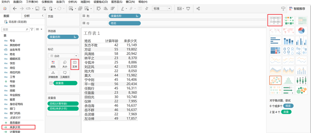
Task: Click the 姓名 pill on the rows shelf
Action: click(125, 23)
